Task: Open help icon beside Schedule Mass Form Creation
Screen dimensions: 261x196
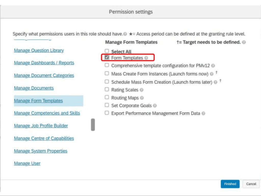Action: 215,82
